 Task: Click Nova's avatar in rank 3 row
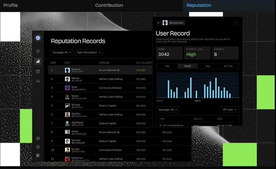[x=67, y=88]
